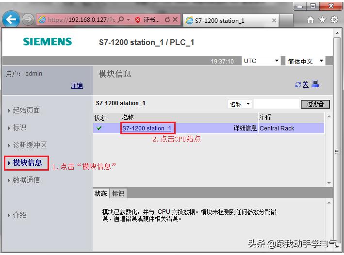Click the status pane scrollbar up arrow
The height and width of the screenshot is (255, 344).
coord(329,203)
